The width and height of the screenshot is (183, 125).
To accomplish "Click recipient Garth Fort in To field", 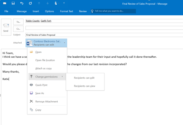I will (46, 21).
